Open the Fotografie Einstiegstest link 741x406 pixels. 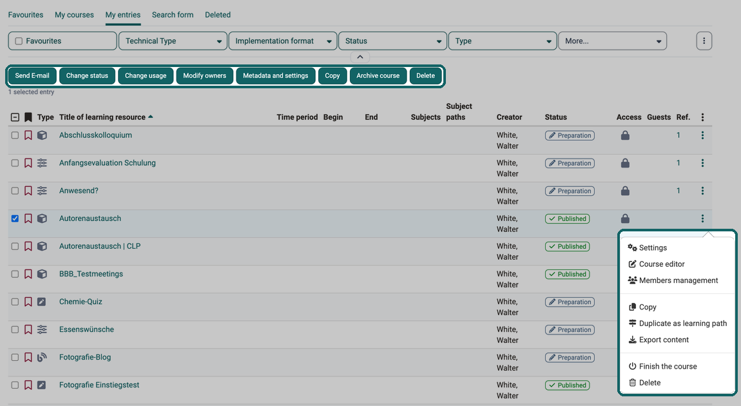point(99,385)
